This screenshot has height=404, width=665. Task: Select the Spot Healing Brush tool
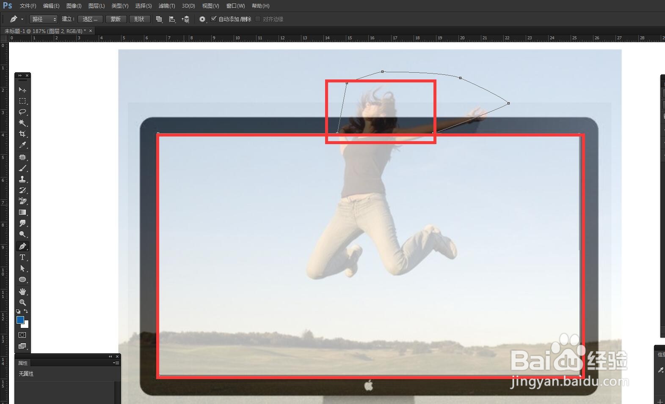click(x=22, y=157)
